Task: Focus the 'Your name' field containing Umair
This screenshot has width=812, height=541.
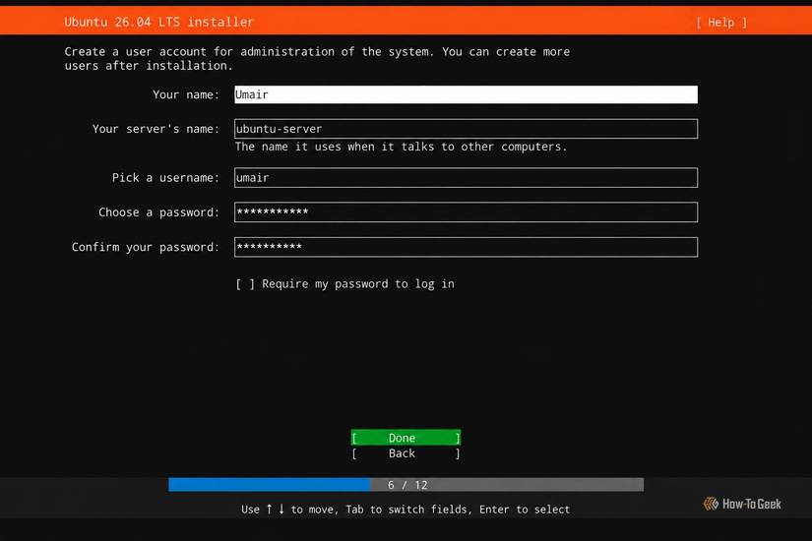Action: click(466, 94)
